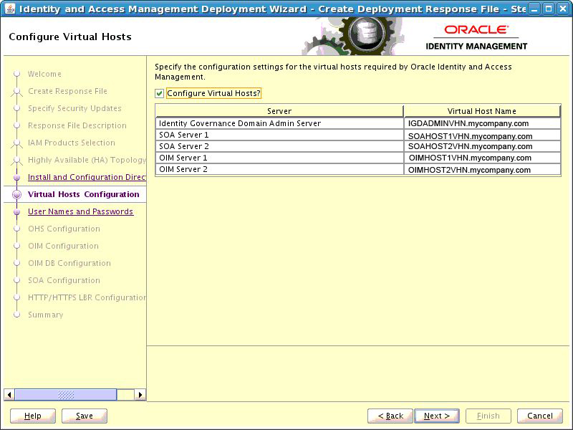The width and height of the screenshot is (573, 430).
Task: Click the Install and Configuration step bullet
Action: [16, 177]
